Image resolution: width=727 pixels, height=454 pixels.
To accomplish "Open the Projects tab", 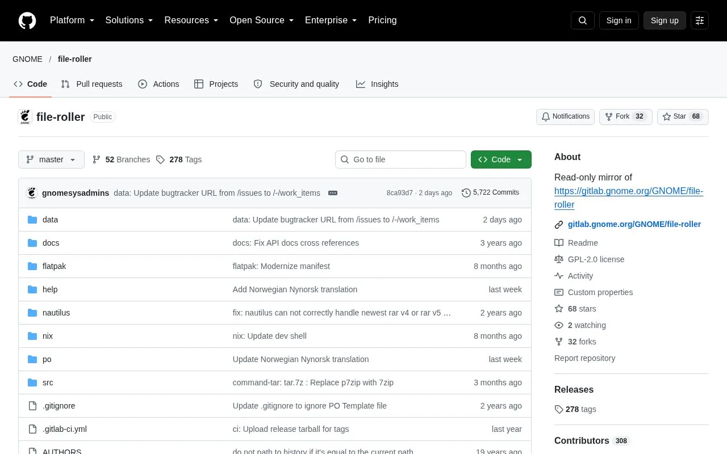I will click(216, 84).
